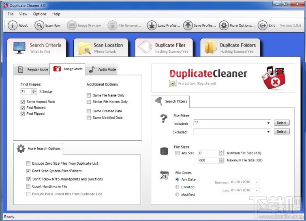Open the Options menu
Screen dimensions: 306x221
[x=40, y=14]
